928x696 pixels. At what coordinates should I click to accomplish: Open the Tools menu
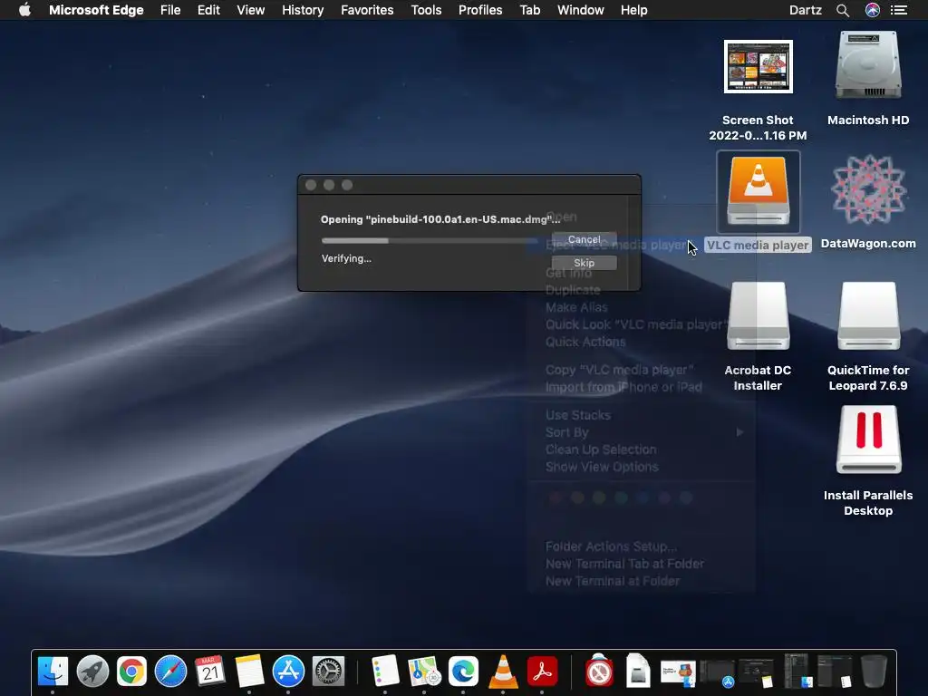(x=426, y=10)
